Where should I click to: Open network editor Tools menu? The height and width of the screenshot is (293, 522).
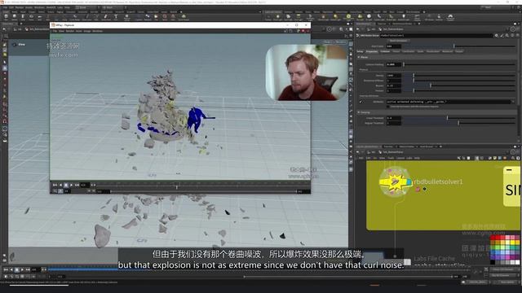(391, 158)
